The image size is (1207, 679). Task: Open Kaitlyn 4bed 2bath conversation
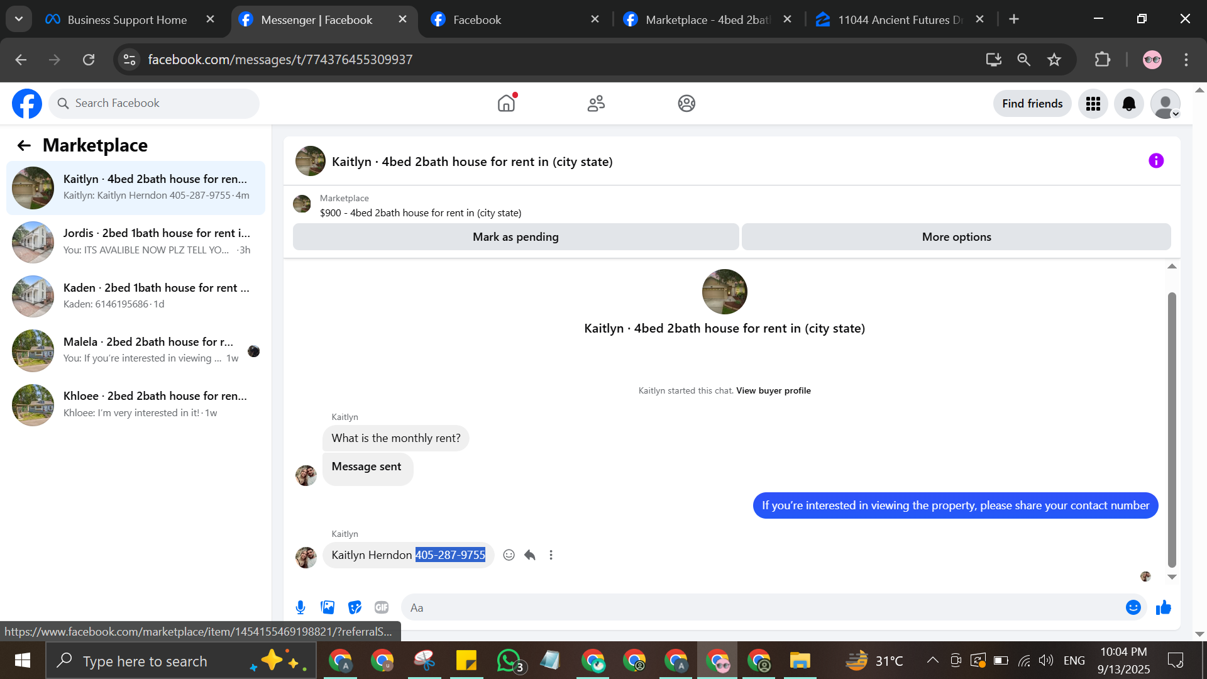tap(136, 187)
